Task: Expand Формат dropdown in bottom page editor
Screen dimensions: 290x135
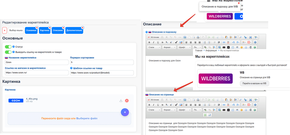Action: [x=169, y=110]
